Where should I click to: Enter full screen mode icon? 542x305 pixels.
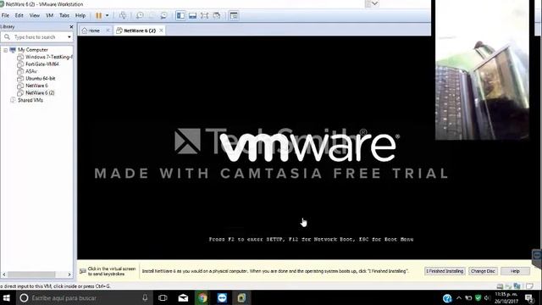[205, 15]
